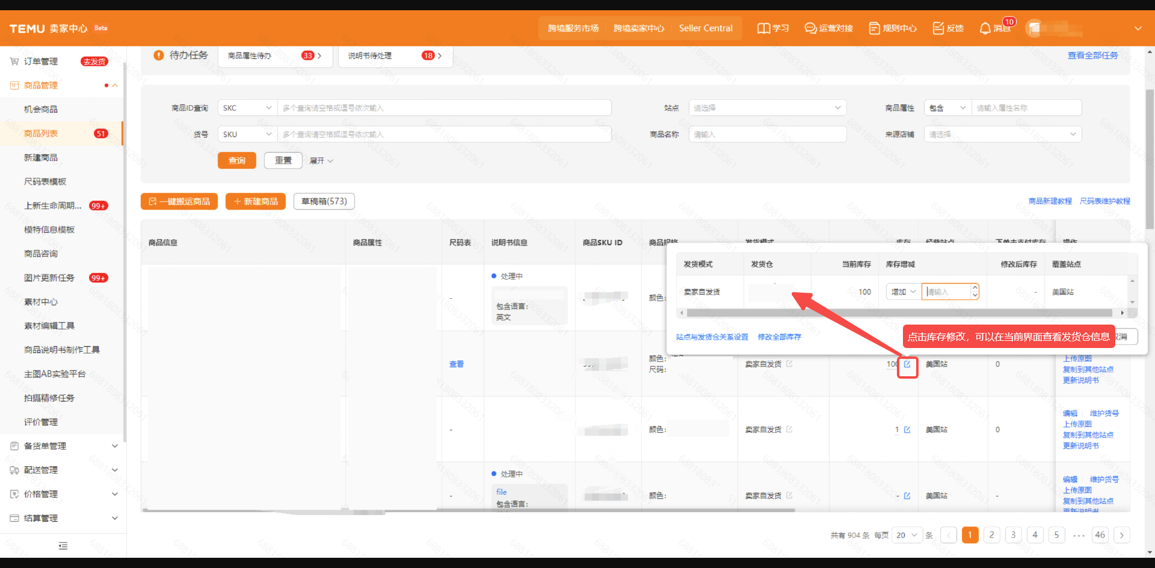Switch to Seller Central in header
This screenshot has height=568, width=1155.
tap(706, 28)
